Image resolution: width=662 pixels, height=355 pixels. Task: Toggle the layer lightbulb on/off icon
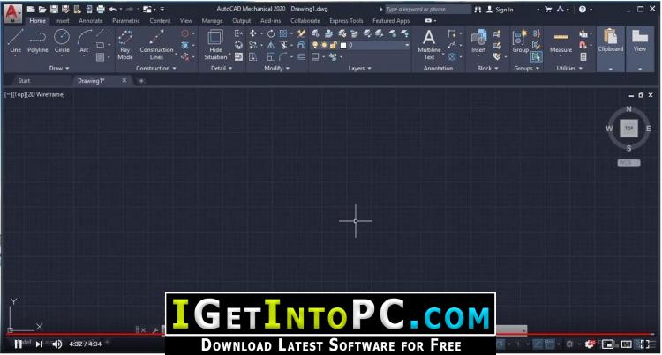click(315, 45)
